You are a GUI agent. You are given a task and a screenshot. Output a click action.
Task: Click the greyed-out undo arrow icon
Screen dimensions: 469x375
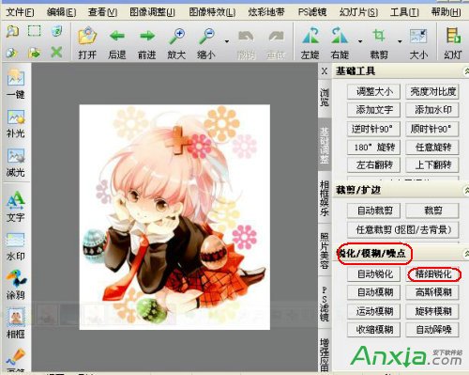tap(246, 37)
